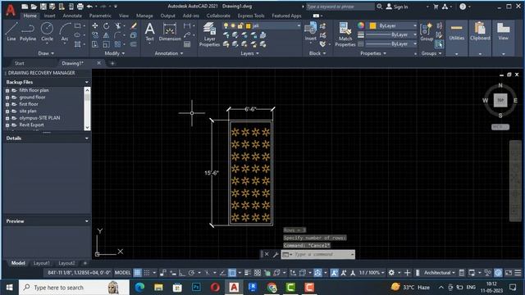Insert a Table from Annotation panel
The height and width of the screenshot is (295, 525).
click(x=187, y=44)
